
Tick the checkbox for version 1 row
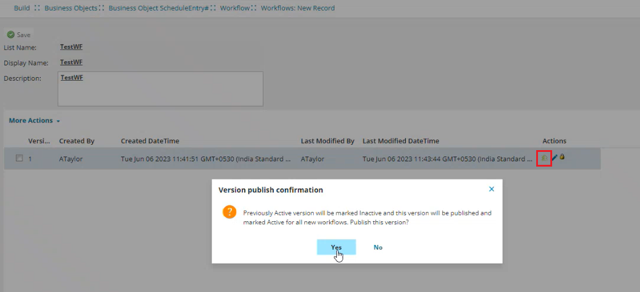coord(19,158)
